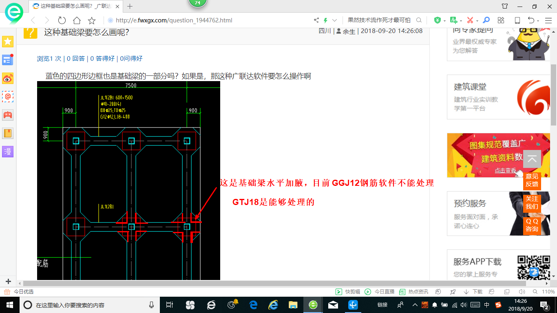
Task: Open 今日优选 in the status bar
Action: coord(19,292)
